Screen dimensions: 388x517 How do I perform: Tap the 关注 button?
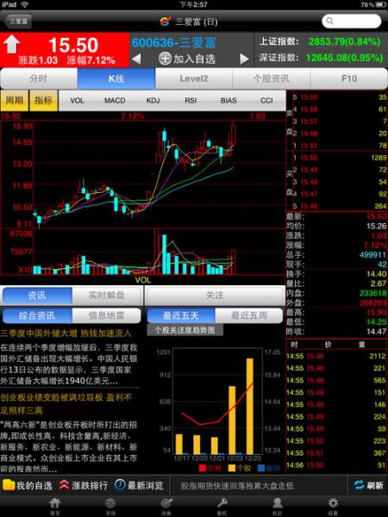tap(215, 296)
